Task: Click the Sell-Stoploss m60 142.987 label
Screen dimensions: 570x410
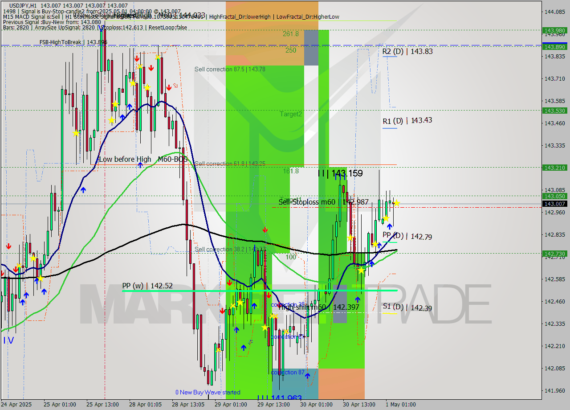Action: [x=323, y=202]
